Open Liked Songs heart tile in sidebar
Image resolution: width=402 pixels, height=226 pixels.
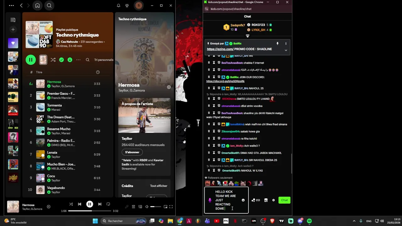point(13,43)
